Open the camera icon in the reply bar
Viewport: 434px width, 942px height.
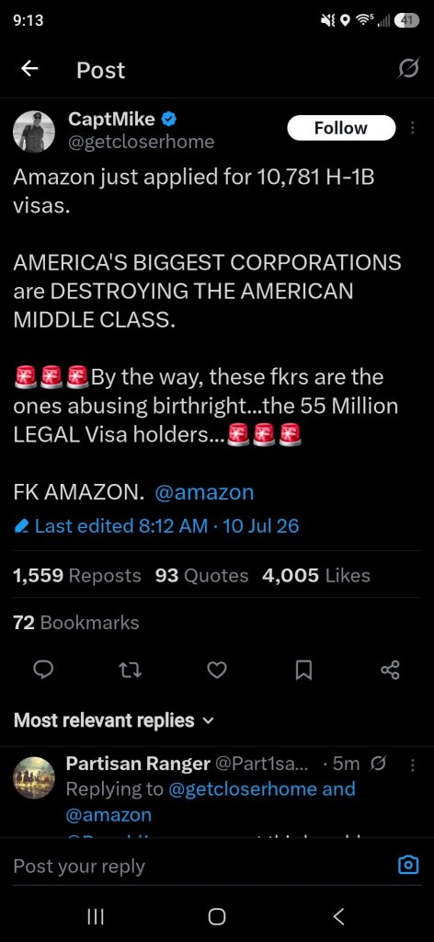[408, 865]
